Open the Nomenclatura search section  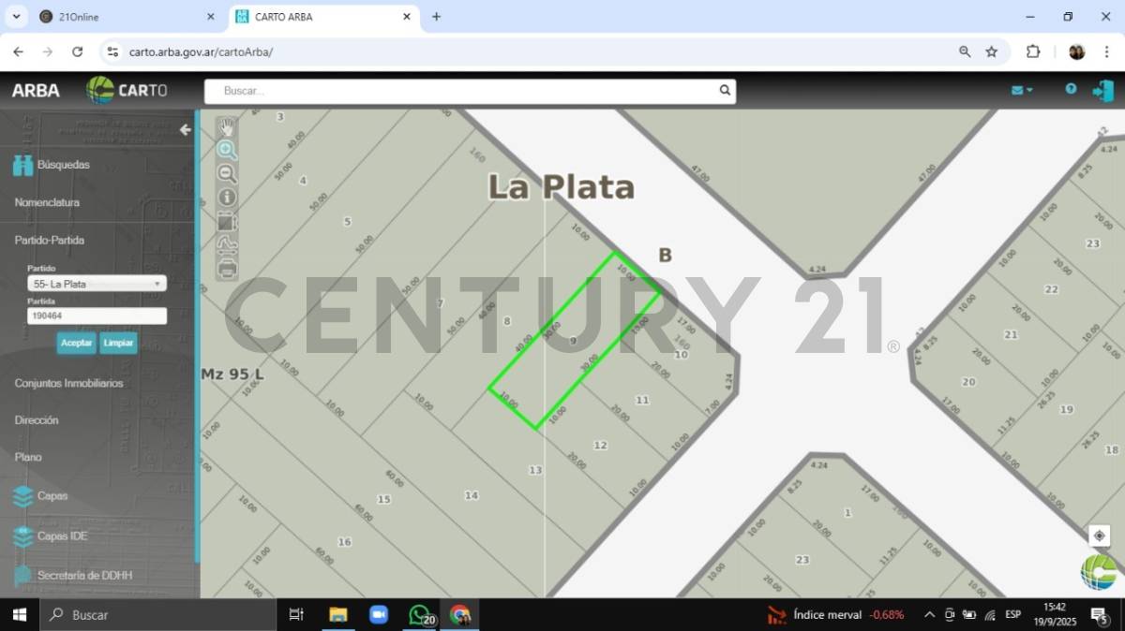click(47, 202)
